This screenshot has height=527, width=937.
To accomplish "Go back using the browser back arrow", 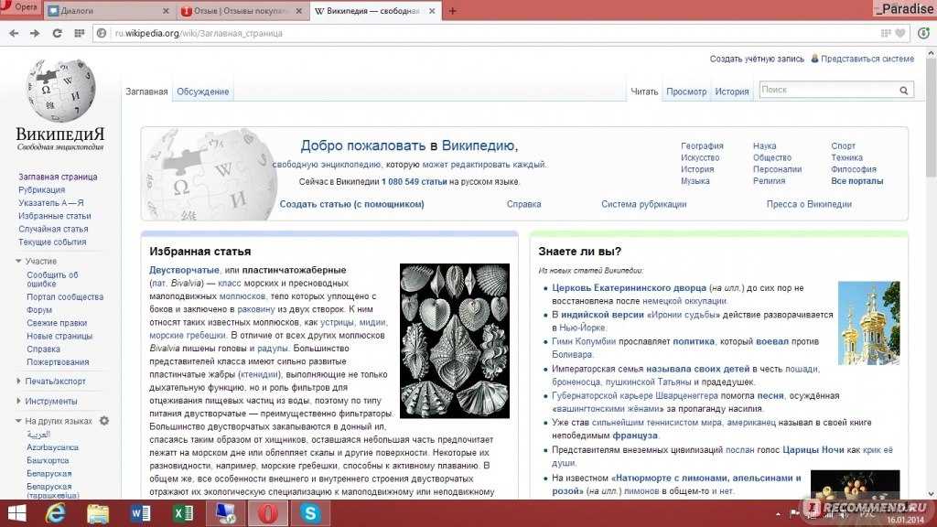I will 14,34.
